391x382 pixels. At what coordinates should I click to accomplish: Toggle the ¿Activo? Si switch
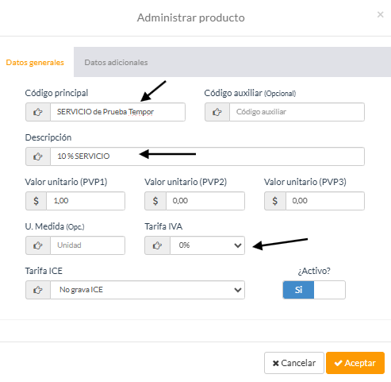pyautogui.click(x=314, y=290)
